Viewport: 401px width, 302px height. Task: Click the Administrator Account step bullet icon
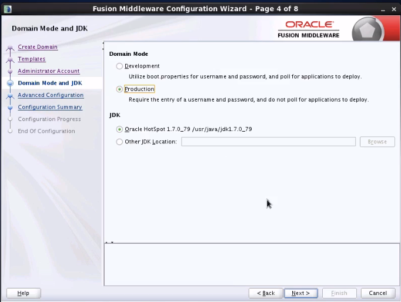[10, 71]
